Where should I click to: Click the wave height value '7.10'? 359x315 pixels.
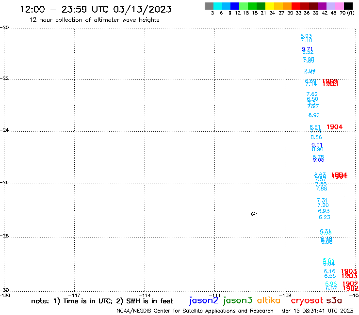pyautogui.click(x=307, y=41)
